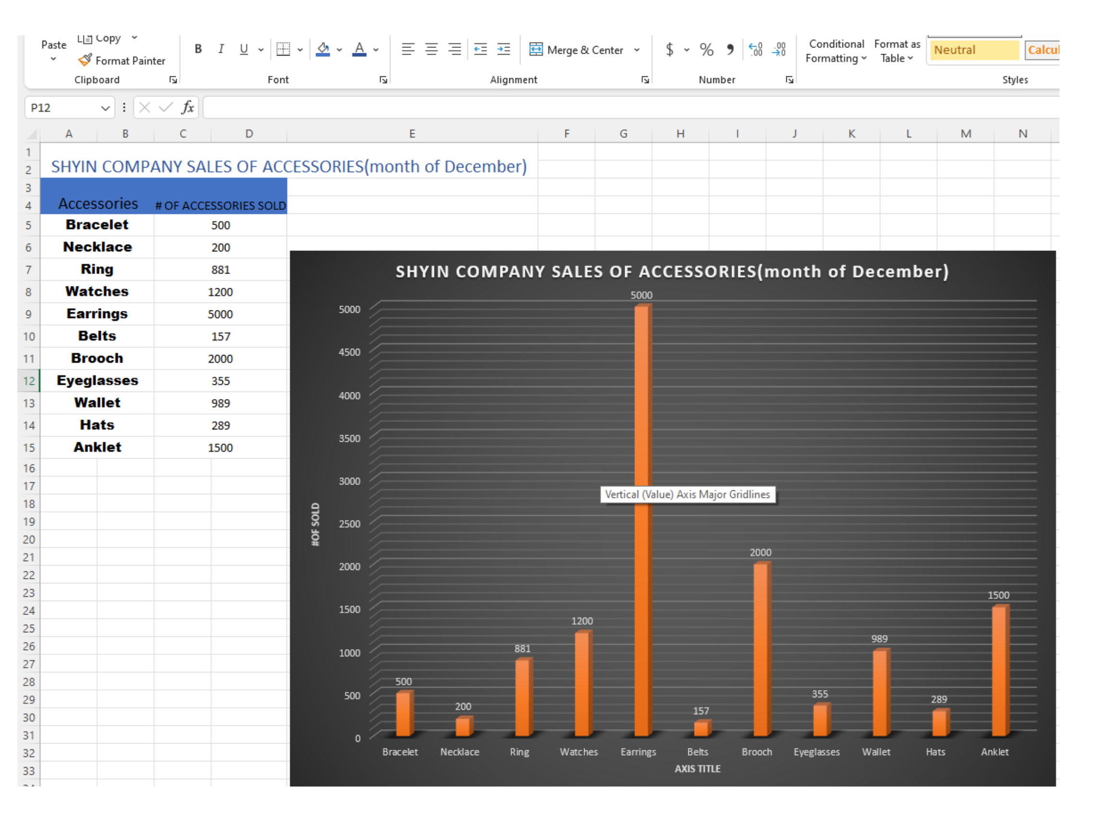1106x829 pixels.
Task: Select the cell containing 5000
Action: point(220,314)
